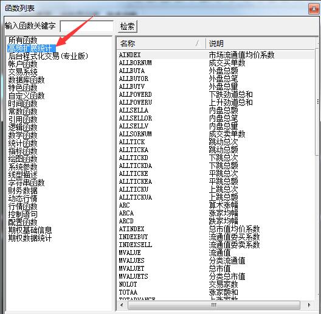Select 系统参数 category
Image resolution: width=321 pixels, height=314 pixels.
pos(22,167)
